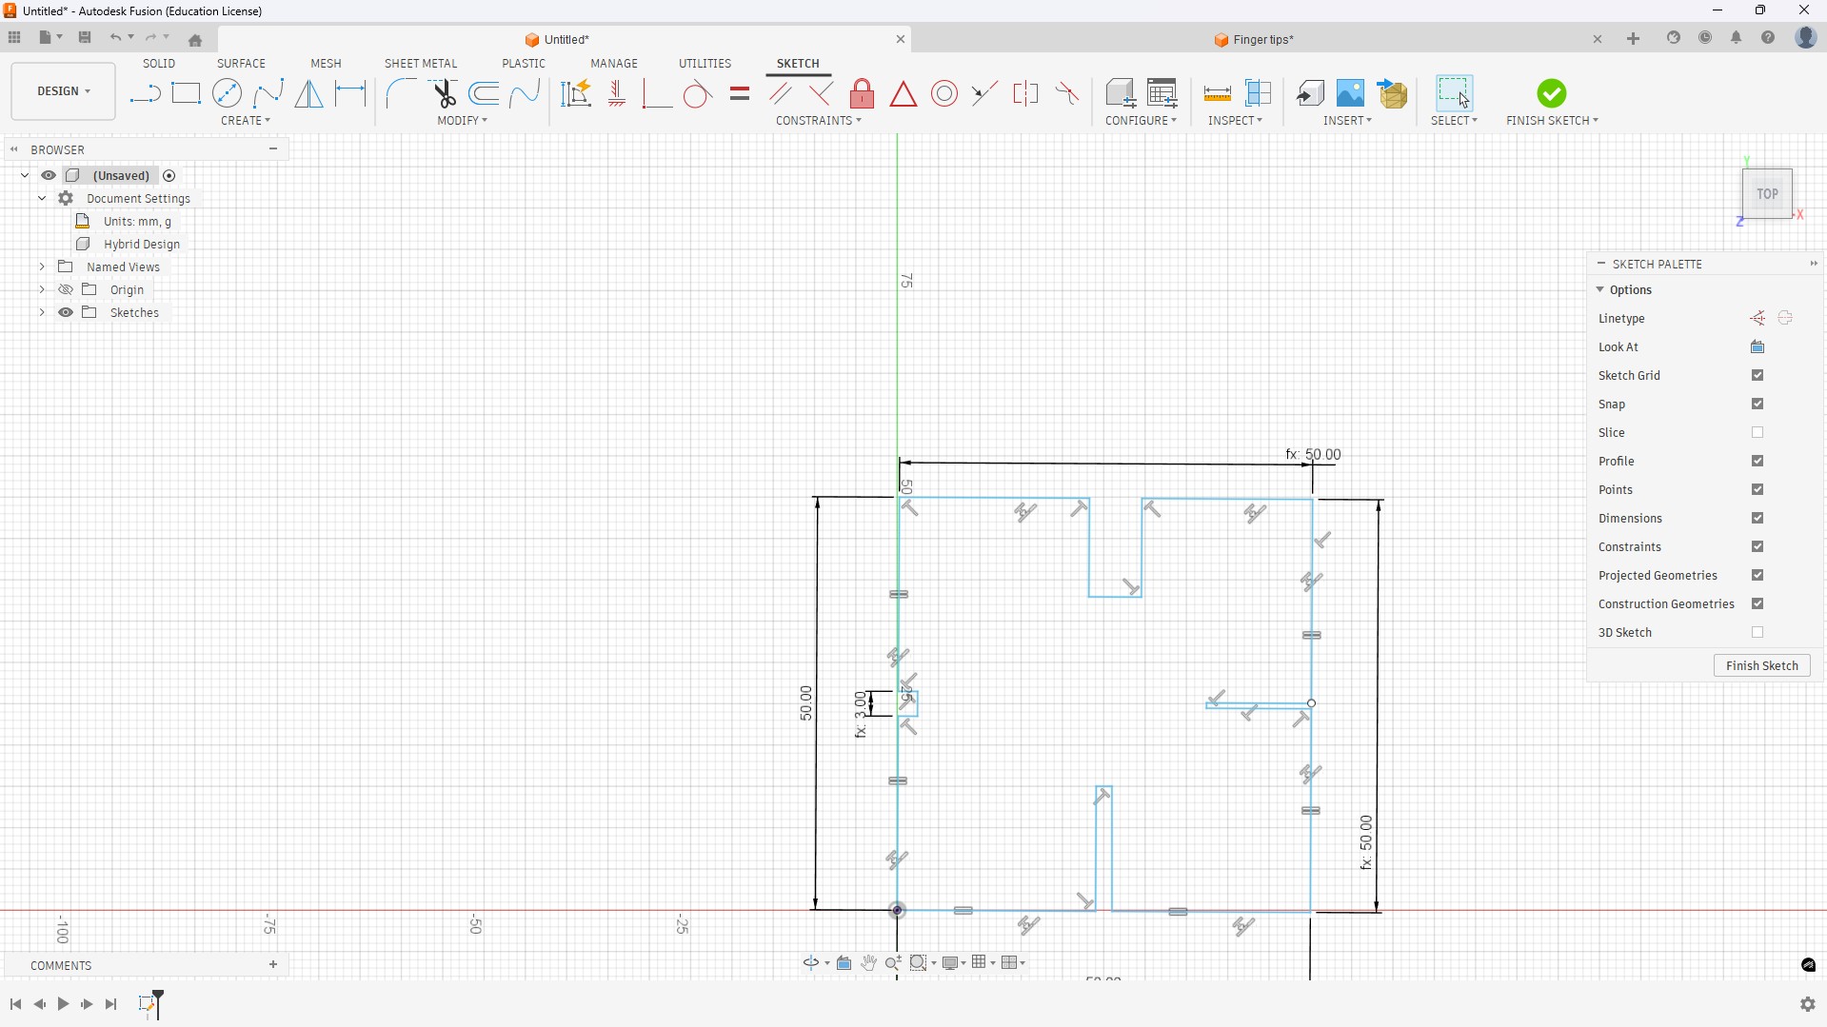Switch to the UTILITIES tab
Image resolution: width=1827 pixels, height=1027 pixels.
[x=705, y=64]
